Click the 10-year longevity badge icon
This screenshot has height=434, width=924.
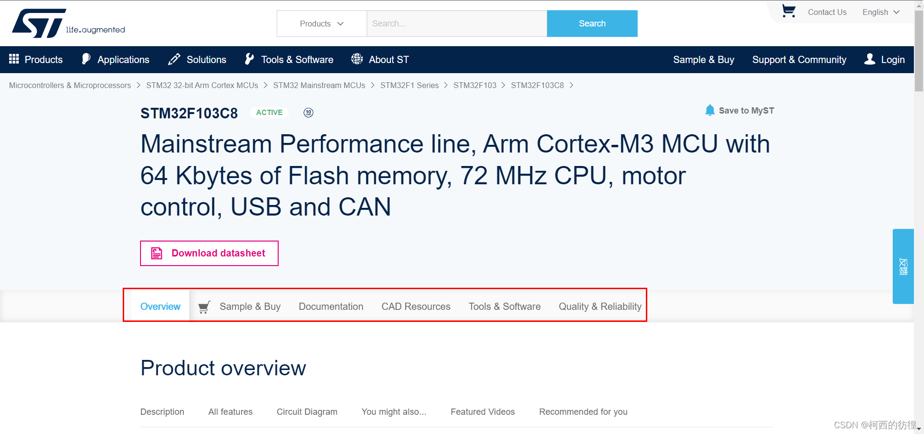pyautogui.click(x=308, y=113)
